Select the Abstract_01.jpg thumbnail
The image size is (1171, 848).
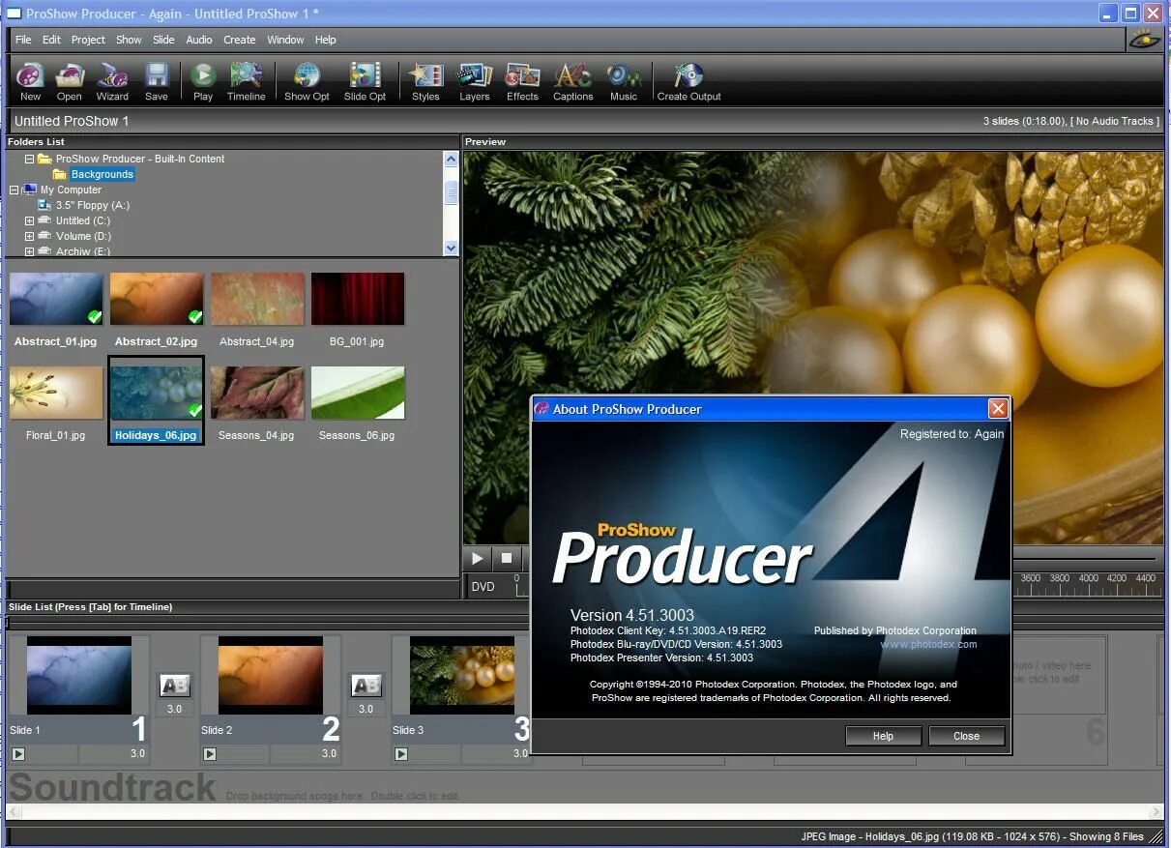click(56, 299)
